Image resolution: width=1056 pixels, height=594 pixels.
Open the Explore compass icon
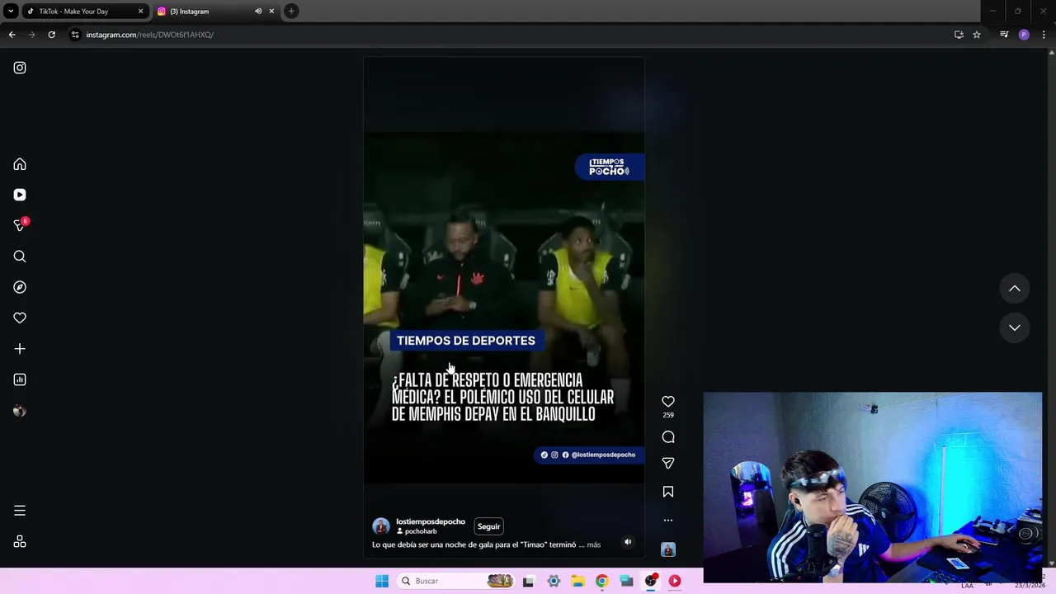point(20,287)
